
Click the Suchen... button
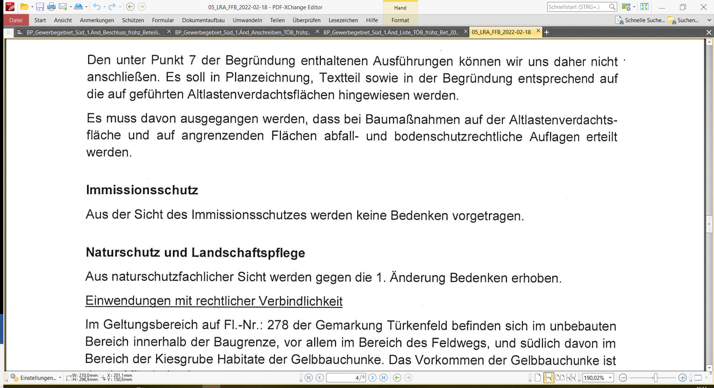(683, 20)
